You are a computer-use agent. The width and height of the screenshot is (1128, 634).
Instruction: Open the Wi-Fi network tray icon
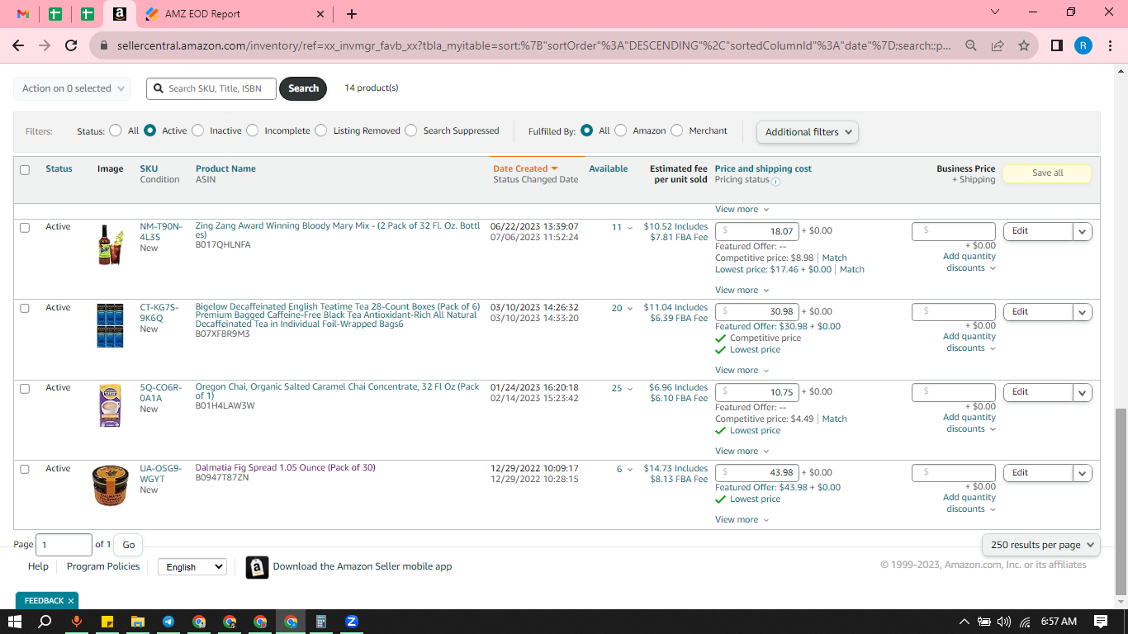(1025, 622)
